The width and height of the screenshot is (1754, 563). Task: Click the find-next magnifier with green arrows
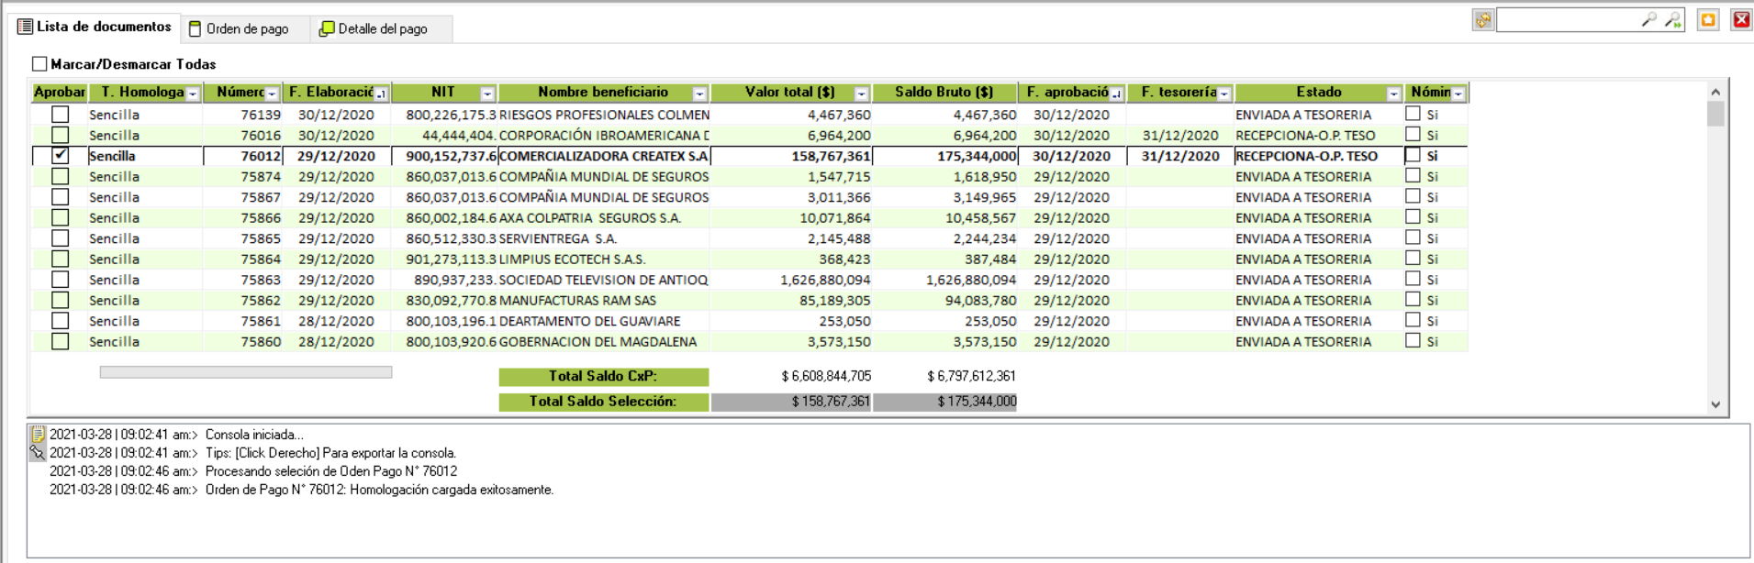pyautogui.click(x=1672, y=19)
